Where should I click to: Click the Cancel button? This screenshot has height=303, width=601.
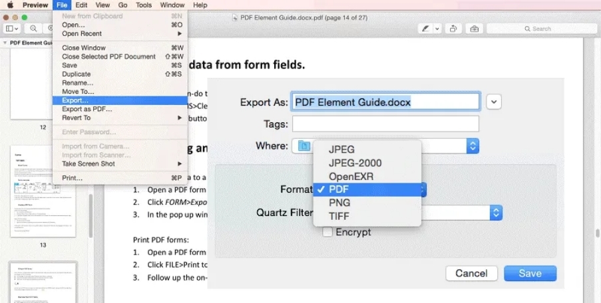tap(471, 273)
